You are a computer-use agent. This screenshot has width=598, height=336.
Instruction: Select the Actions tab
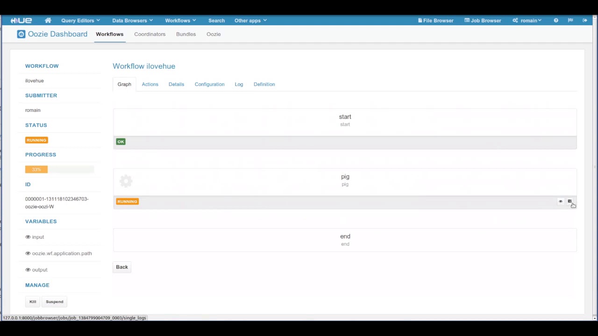tap(150, 84)
